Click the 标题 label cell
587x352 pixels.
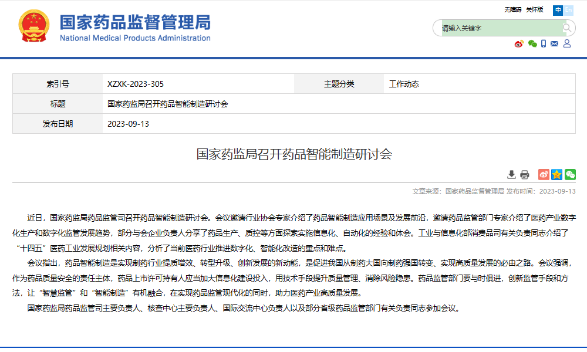(x=58, y=104)
